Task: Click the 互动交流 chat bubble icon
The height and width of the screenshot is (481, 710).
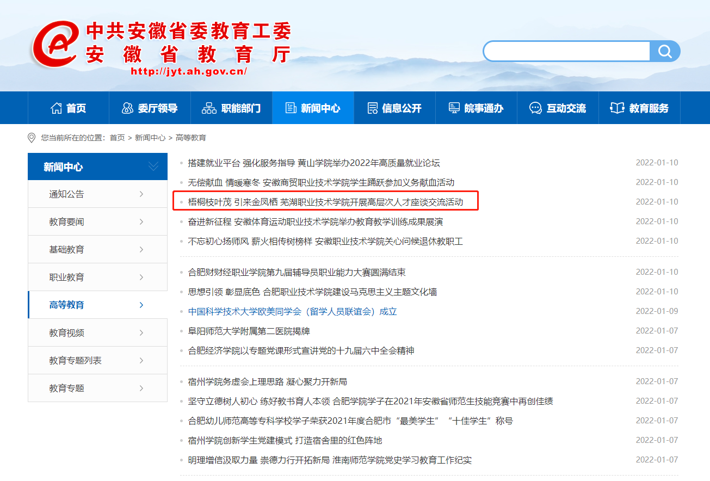Action: pyautogui.click(x=535, y=108)
